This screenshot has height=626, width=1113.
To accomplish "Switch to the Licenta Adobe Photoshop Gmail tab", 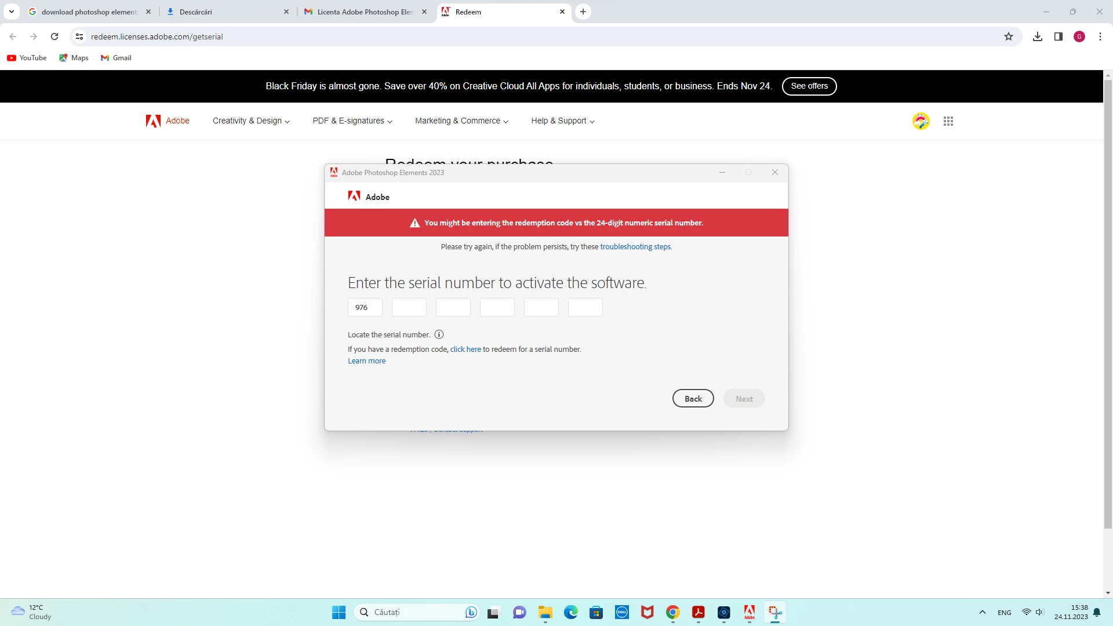I will pyautogui.click(x=366, y=12).
